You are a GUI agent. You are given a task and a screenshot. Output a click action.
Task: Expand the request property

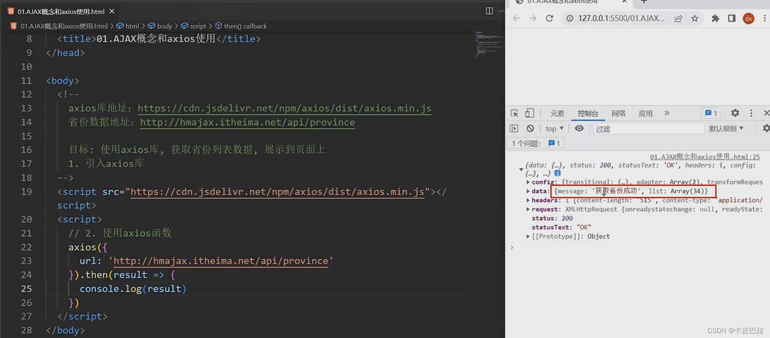click(528, 209)
